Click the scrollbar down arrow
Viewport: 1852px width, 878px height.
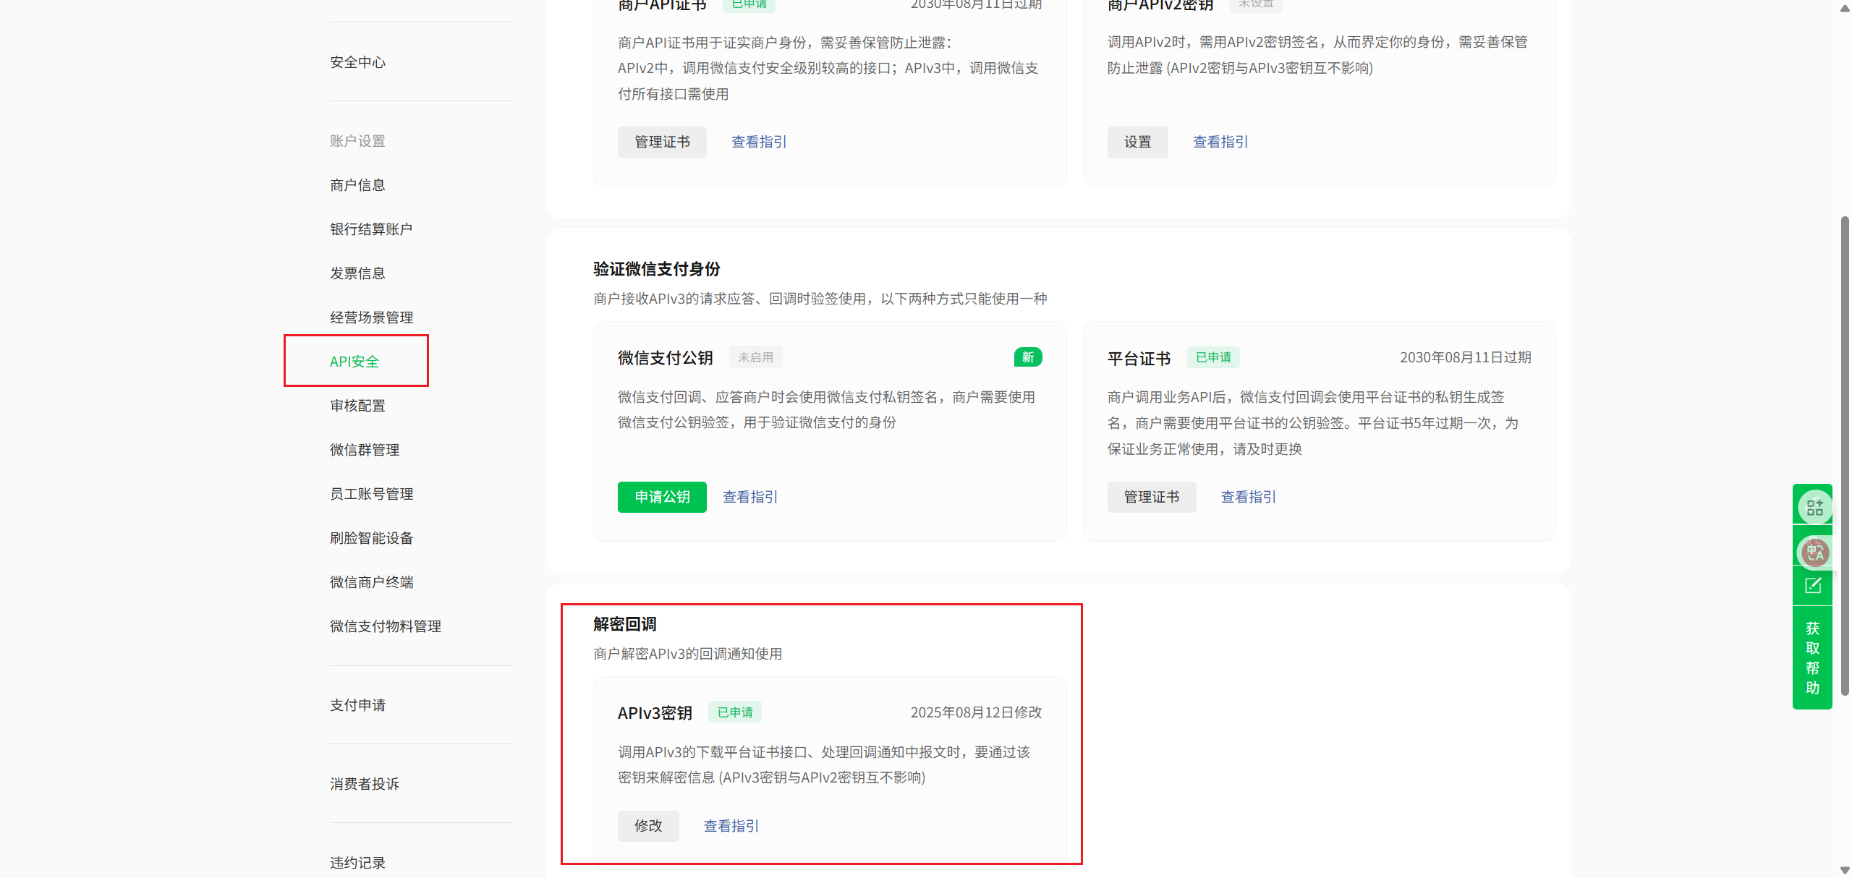click(1844, 870)
